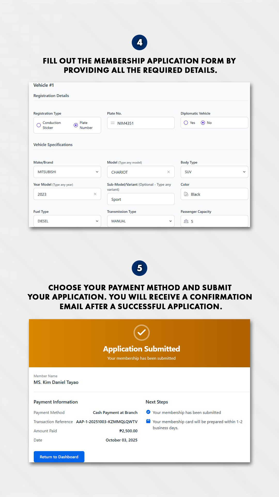Screen dimensions: 279x497
Task: Click the calendar icon beside membership card step
Action: pyautogui.click(x=148, y=421)
